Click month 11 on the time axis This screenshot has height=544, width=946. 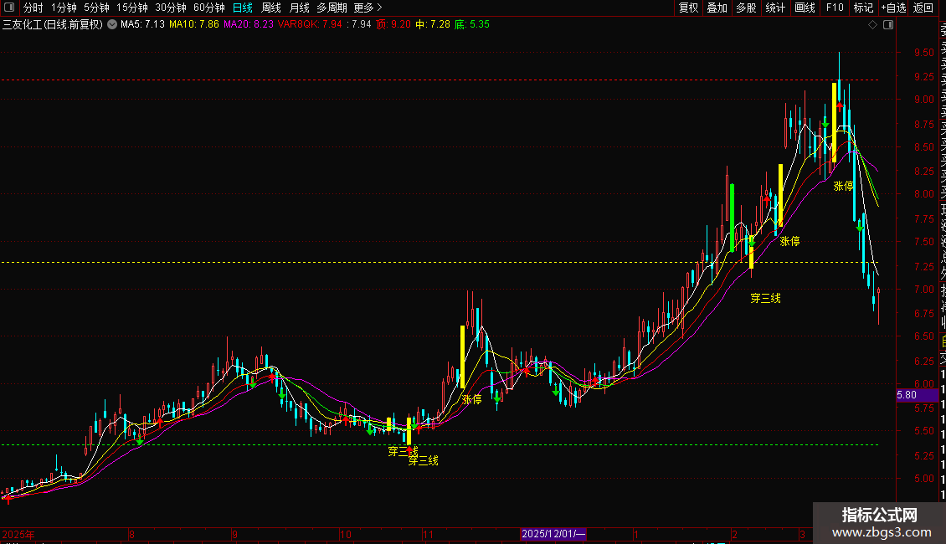tap(428, 534)
